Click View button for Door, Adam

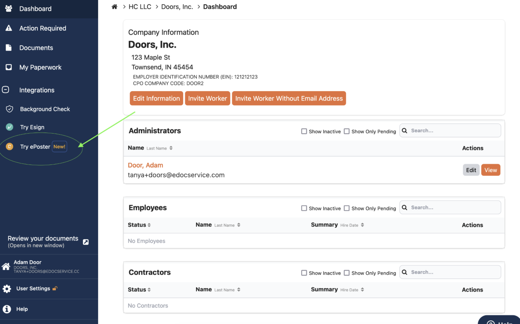coord(491,170)
